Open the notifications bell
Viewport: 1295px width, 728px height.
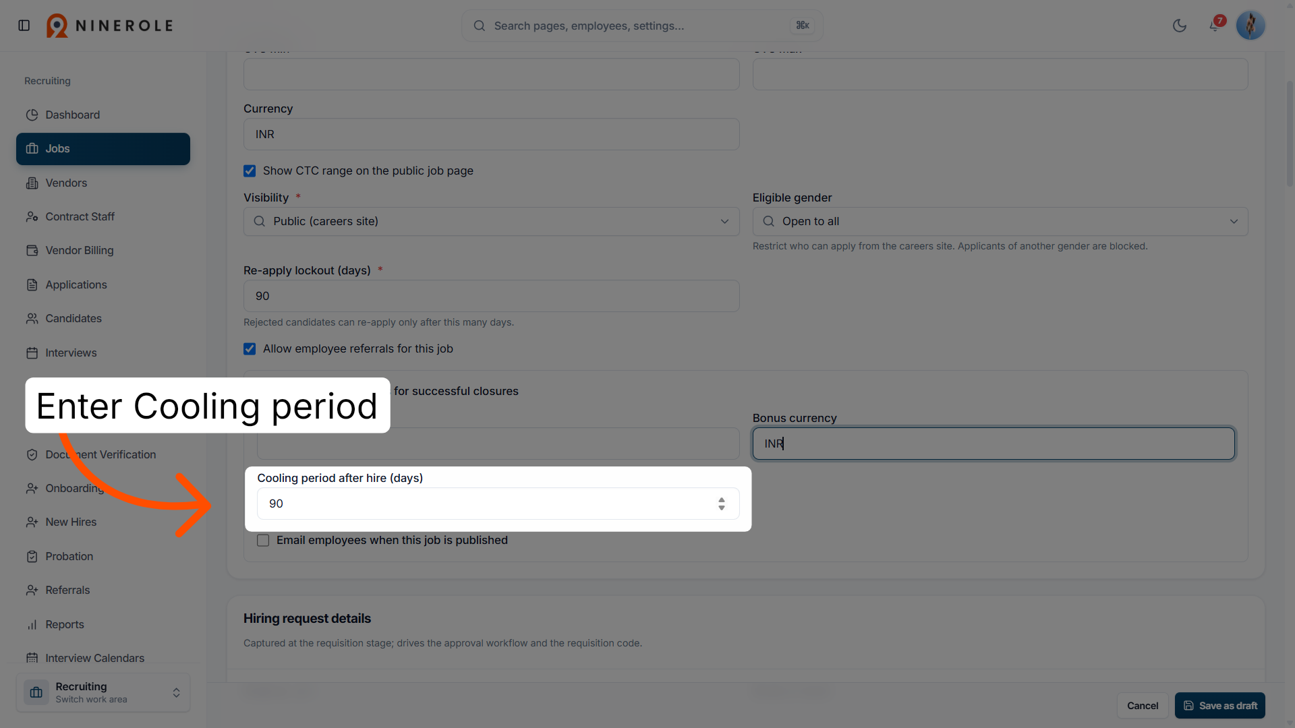coord(1214,26)
